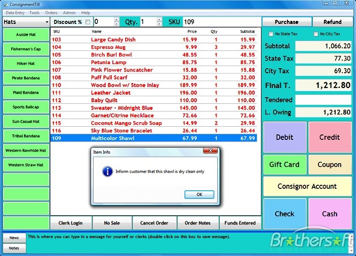Select the Pink Flower Suncatcher row
Screen dimensions: 356x256
click(x=154, y=70)
